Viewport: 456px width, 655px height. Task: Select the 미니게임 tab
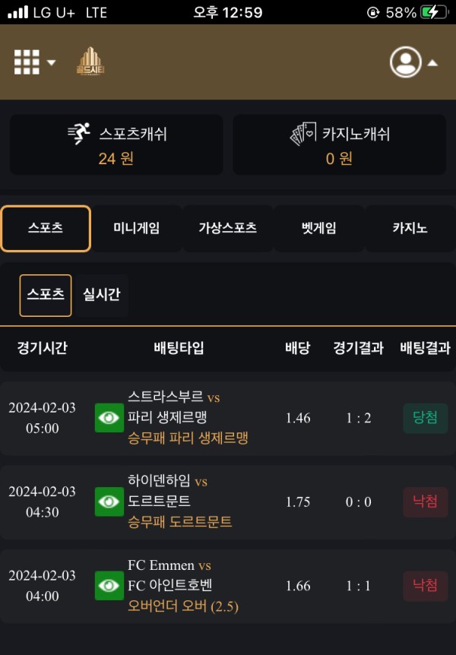click(137, 228)
